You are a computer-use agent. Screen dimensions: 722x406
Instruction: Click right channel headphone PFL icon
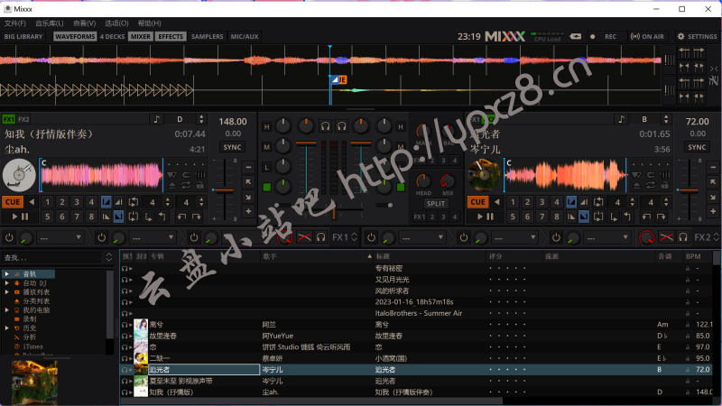coord(342,126)
